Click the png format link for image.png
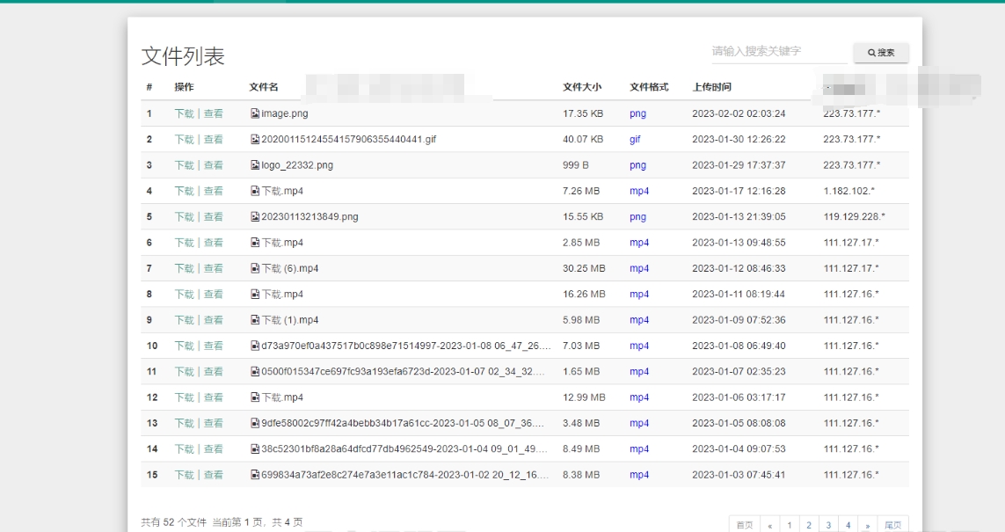The image size is (1005, 532). [x=637, y=113]
